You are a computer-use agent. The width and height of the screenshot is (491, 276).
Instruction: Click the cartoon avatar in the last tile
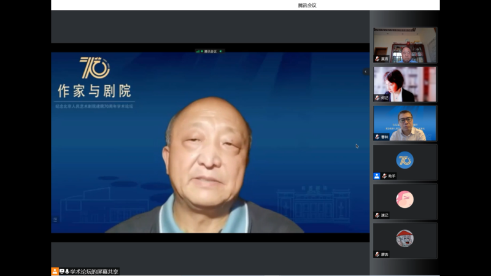pos(404,238)
